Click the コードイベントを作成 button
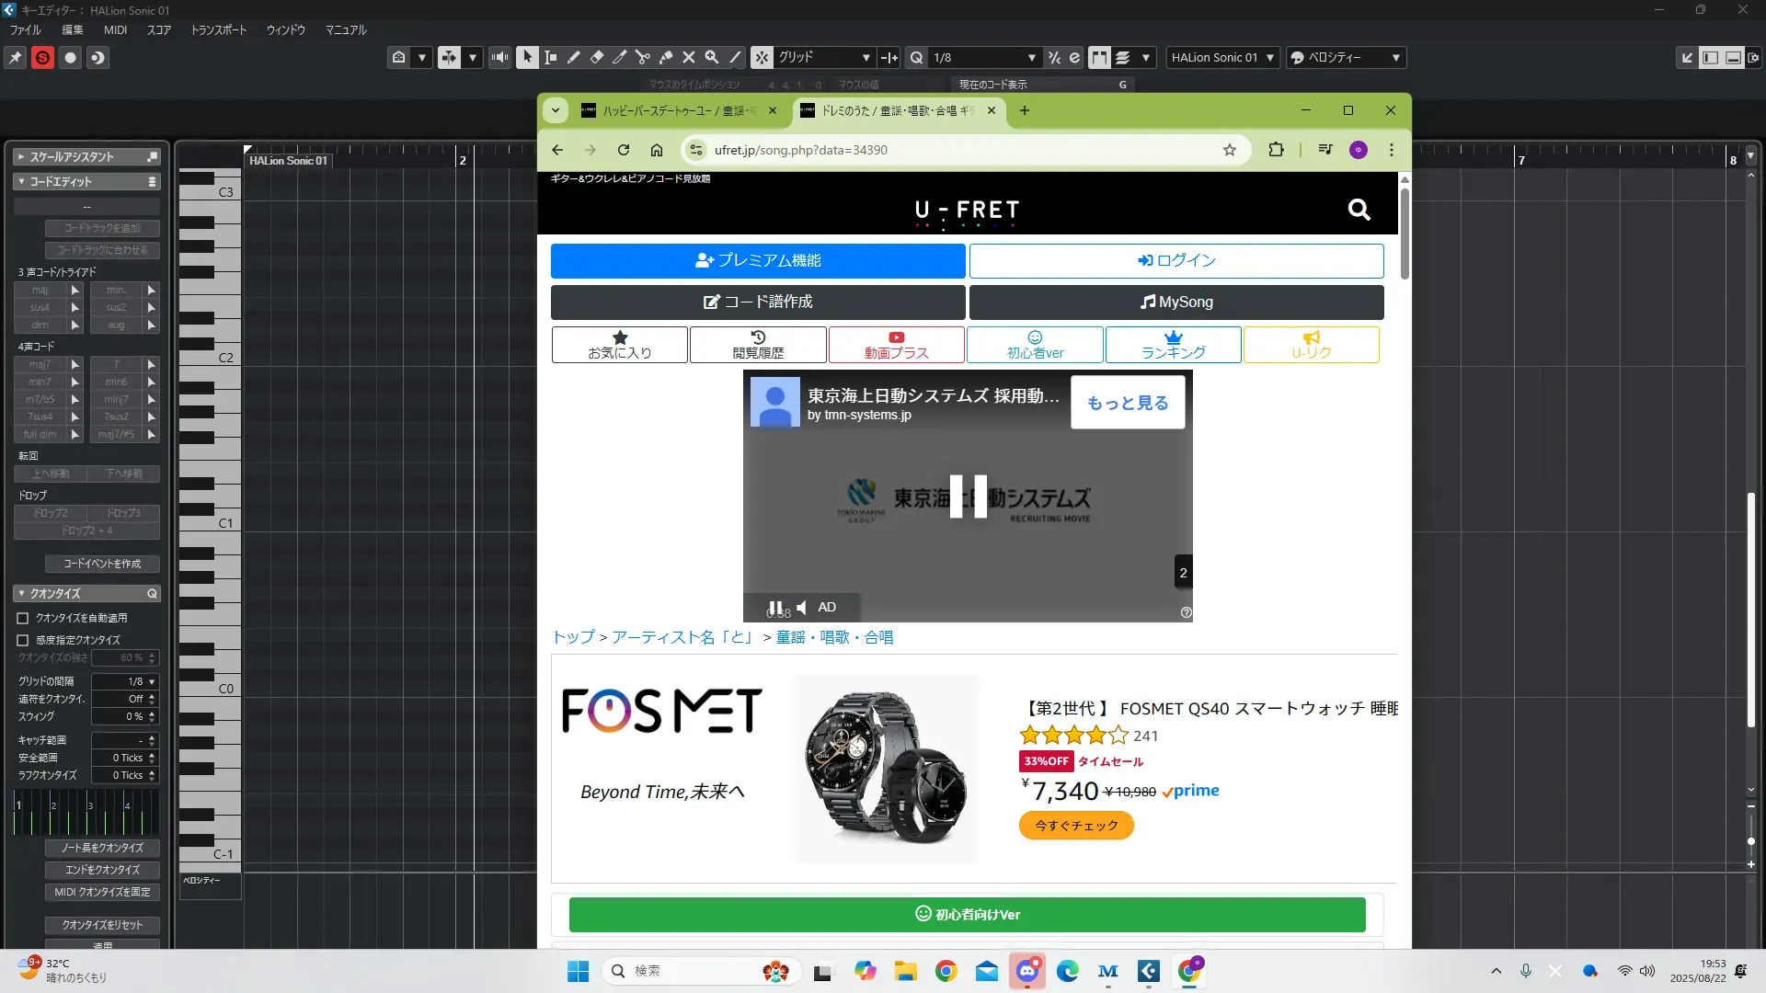 pos(102,564)
